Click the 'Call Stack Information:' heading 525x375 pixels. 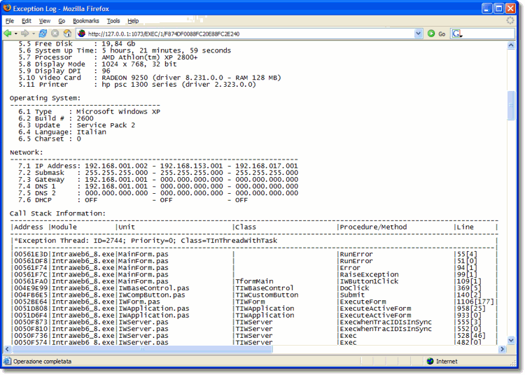click(57, 213)
